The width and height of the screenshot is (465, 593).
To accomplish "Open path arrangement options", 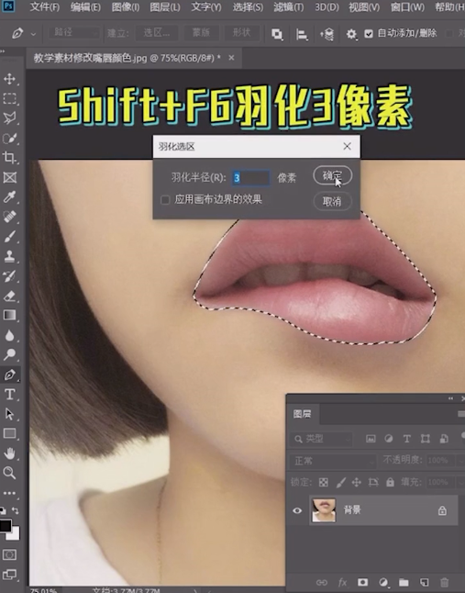I will 327,34.
